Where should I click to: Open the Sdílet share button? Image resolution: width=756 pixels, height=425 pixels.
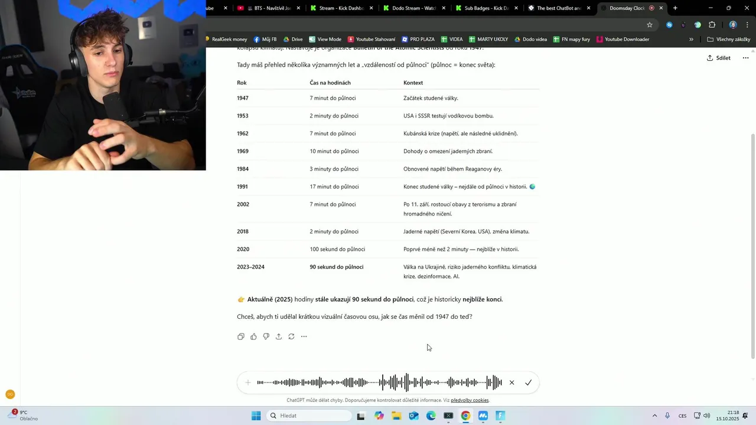coord(719,58)
